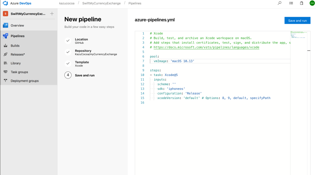The image size is (316, 175).
Task: Click the SwiftMyCurrencyExc... project name
Action: [28, 14]
